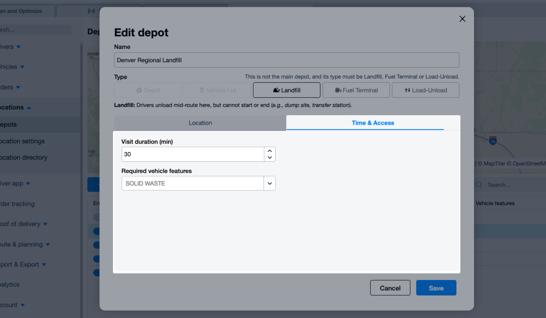The image size is (546, 318).
Task: Cancel editing the depot
Action: click(390, 288)
